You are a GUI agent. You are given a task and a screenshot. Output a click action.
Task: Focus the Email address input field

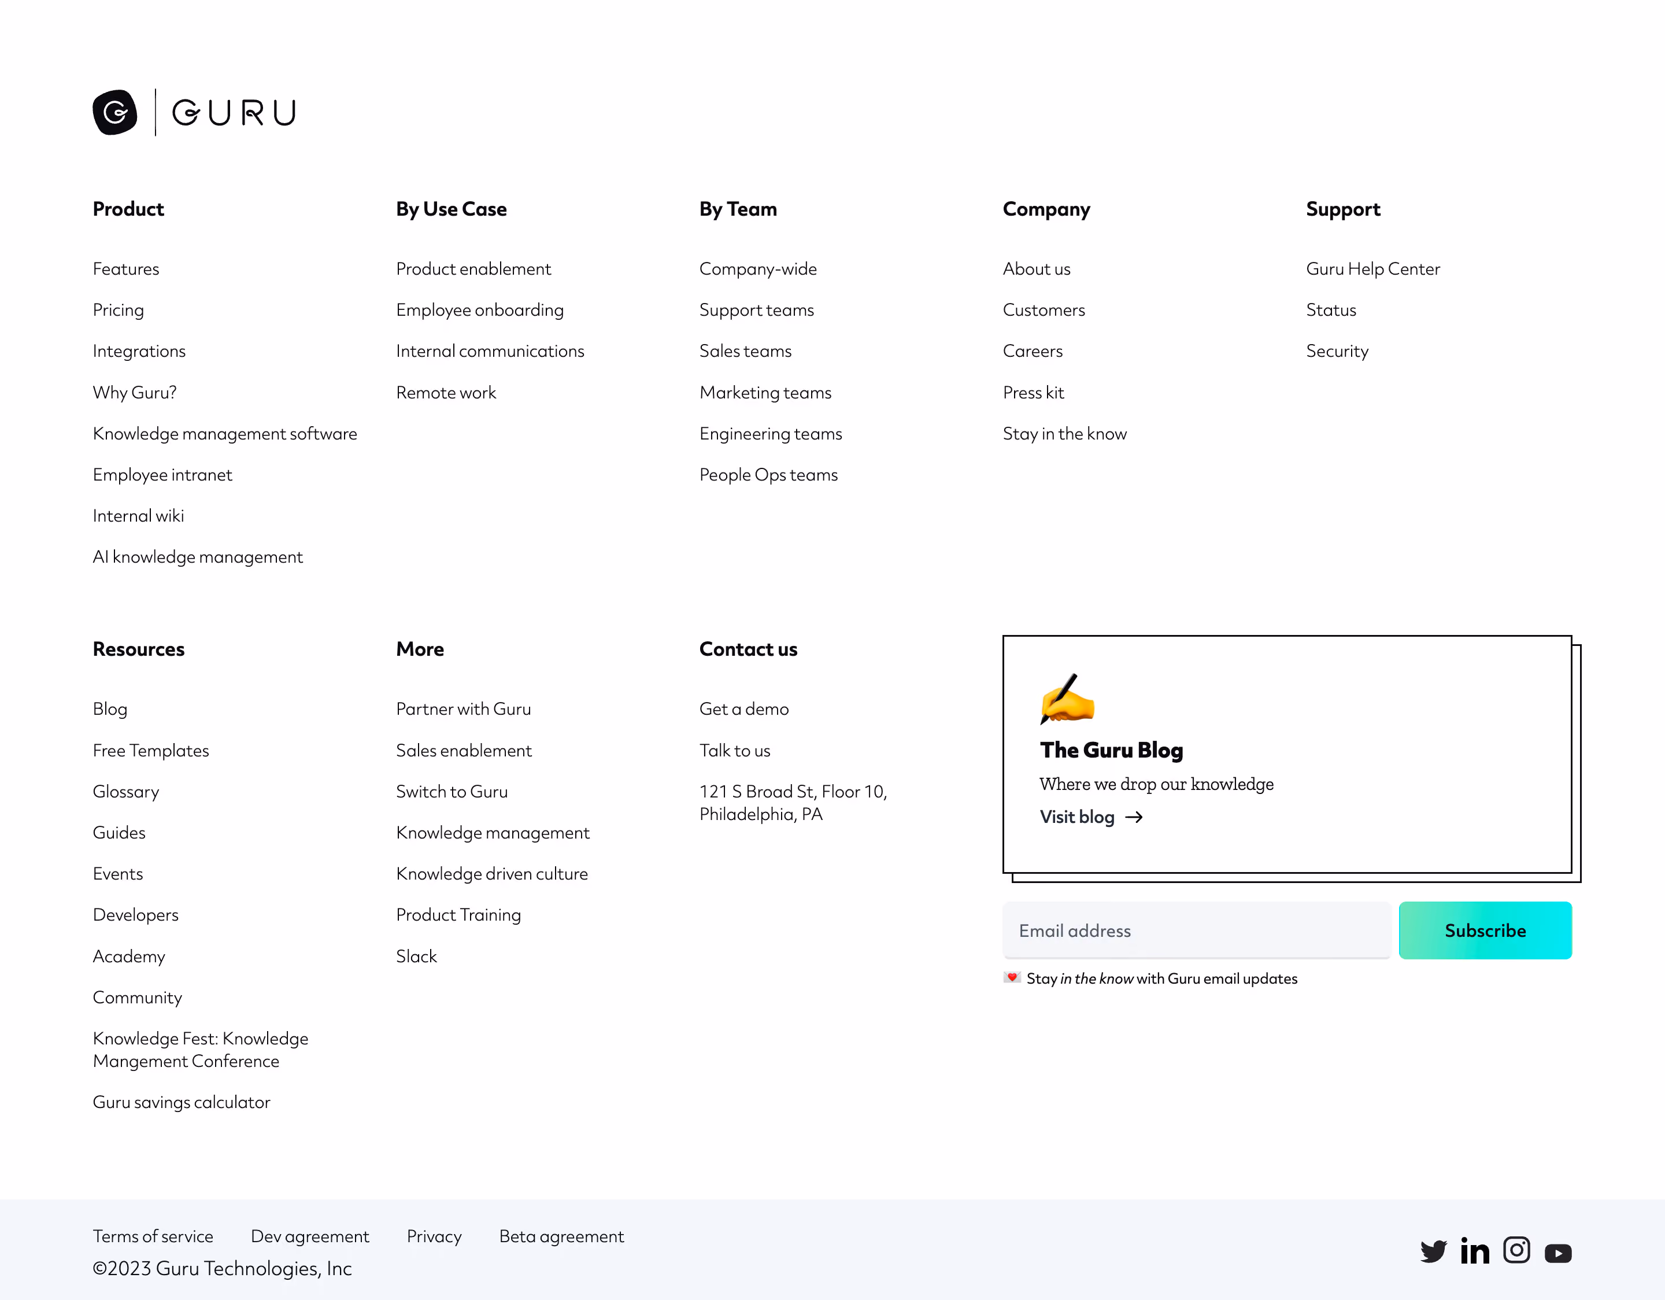pos(1196,930)
